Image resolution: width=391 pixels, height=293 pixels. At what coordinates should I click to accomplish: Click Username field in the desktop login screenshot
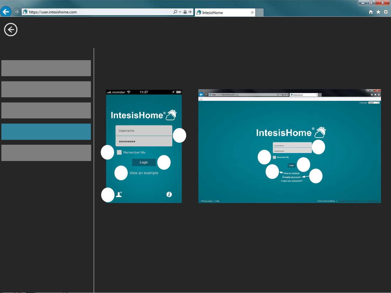pyautogui.click(x=292, y=145)
